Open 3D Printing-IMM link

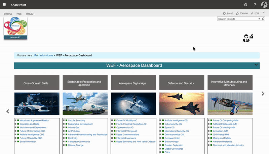click(221, 135)
